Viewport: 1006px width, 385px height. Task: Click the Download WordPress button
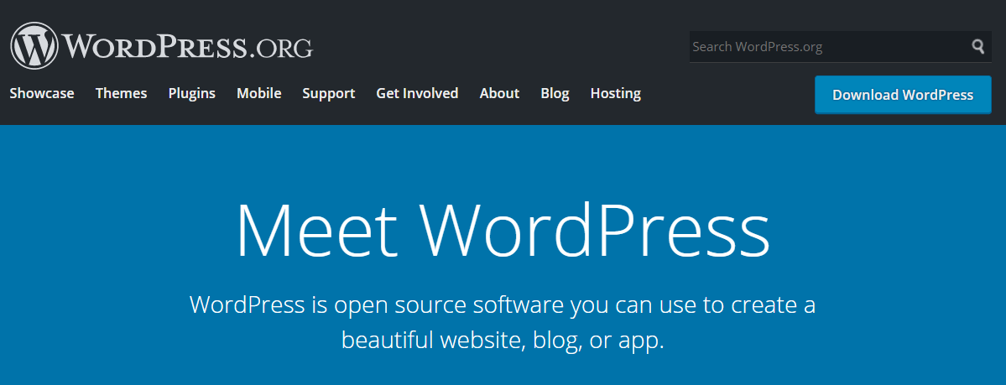click(x=903, y=95)
